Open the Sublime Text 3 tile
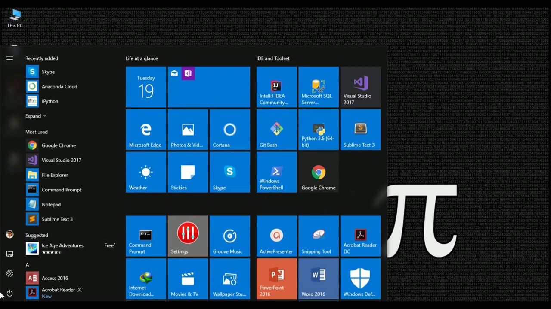Screen dimensions: 551x309 (360, 130)
